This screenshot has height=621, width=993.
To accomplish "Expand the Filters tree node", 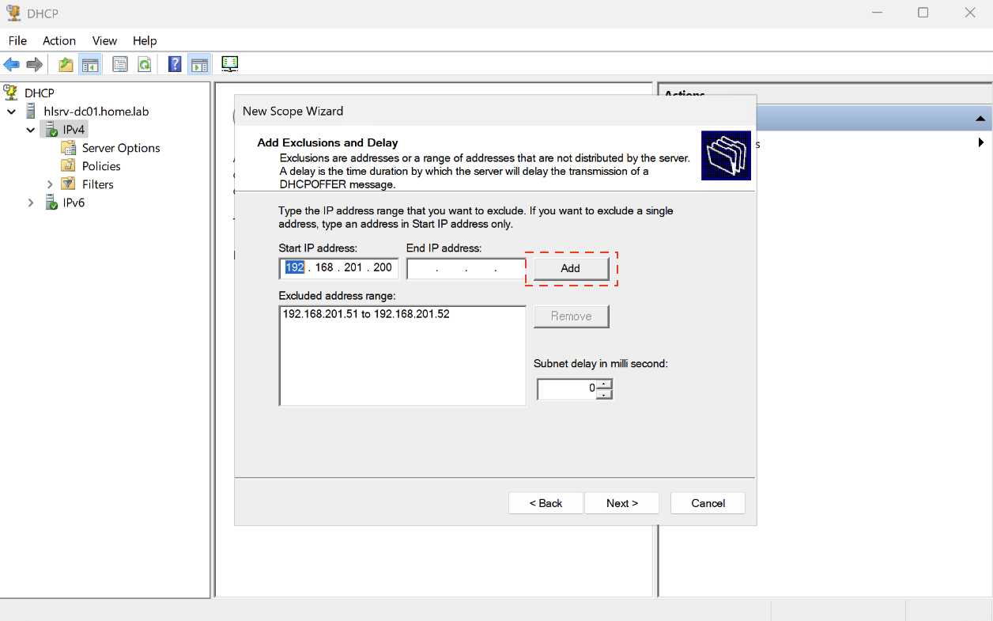I will (50, 184).
